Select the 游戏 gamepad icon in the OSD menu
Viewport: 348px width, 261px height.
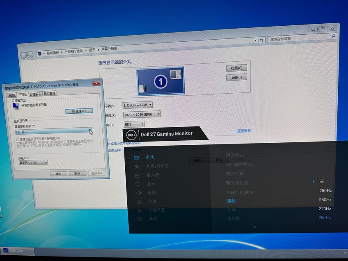click(136, 157)
